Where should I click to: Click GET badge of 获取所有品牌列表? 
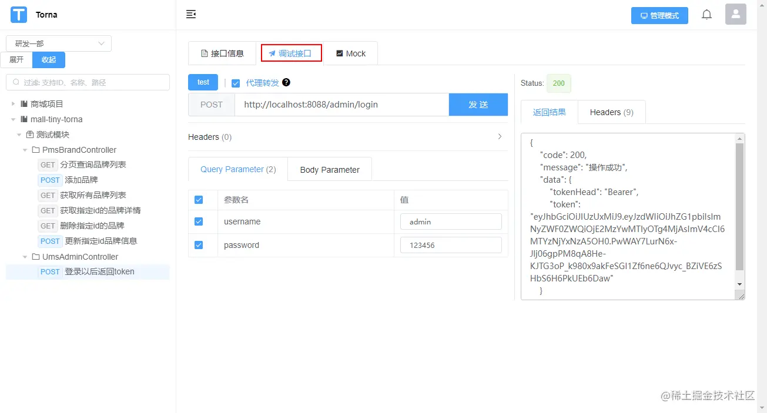click(x=48, y=196)
